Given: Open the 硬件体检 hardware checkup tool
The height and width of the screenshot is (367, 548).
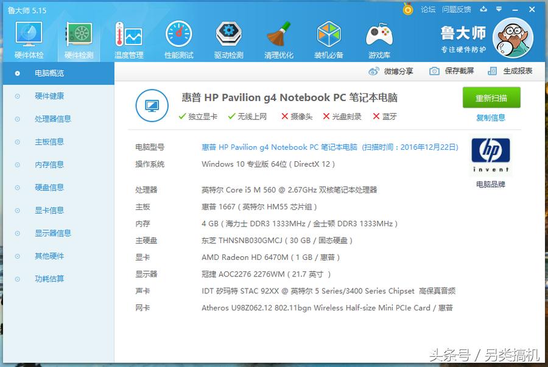Looking at the screenshot, I should [28, 38].
